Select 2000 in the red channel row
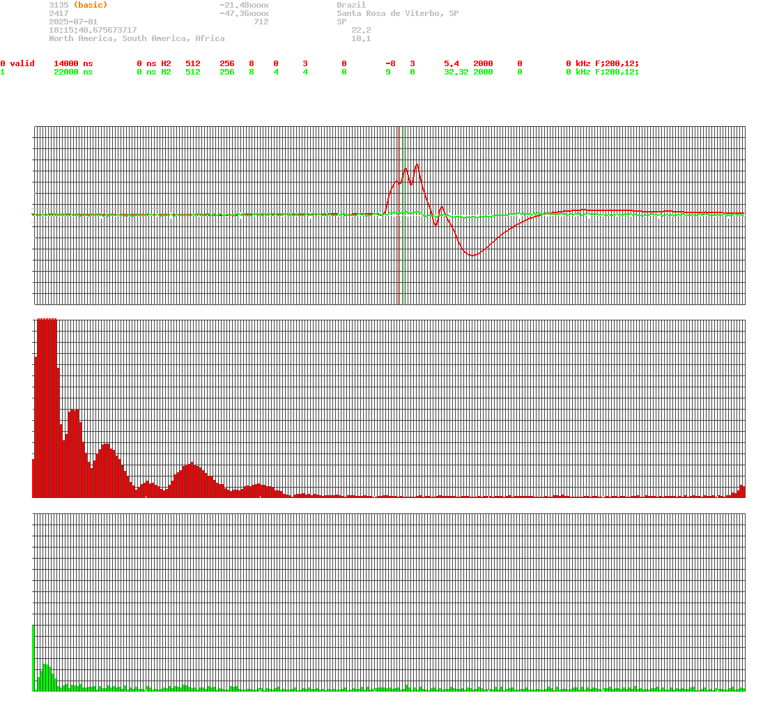 click(x=483, y=64)
